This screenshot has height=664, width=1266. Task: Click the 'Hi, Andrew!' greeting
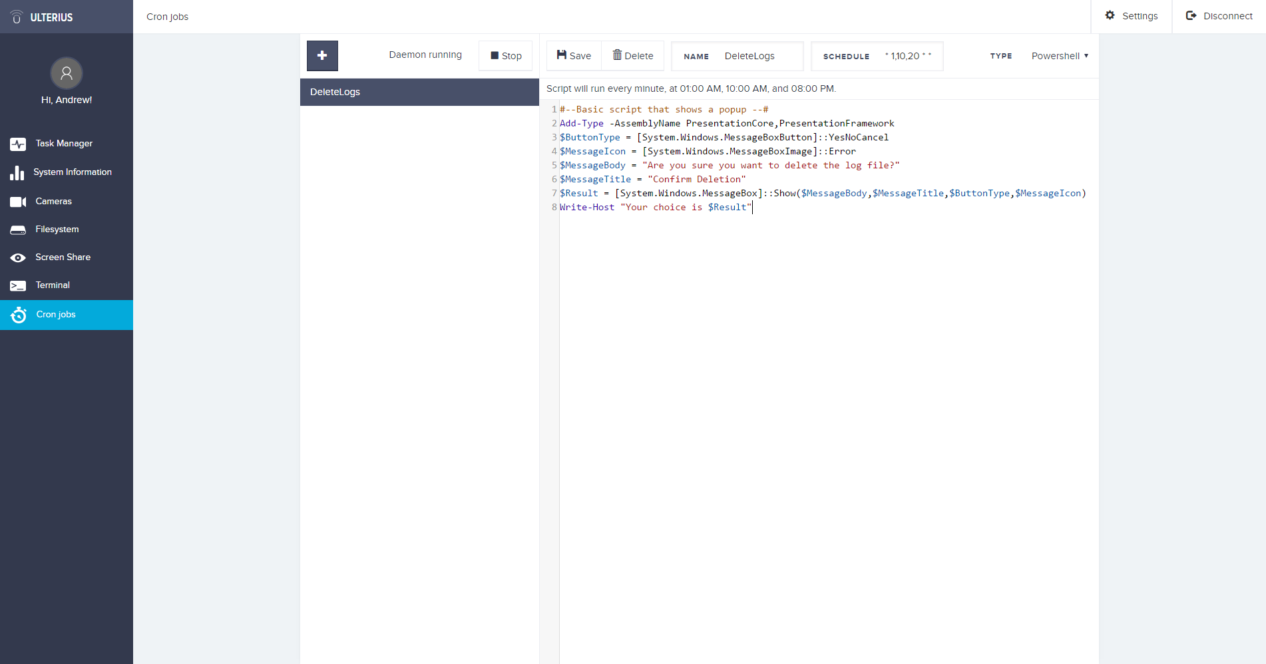coord(67,100)
